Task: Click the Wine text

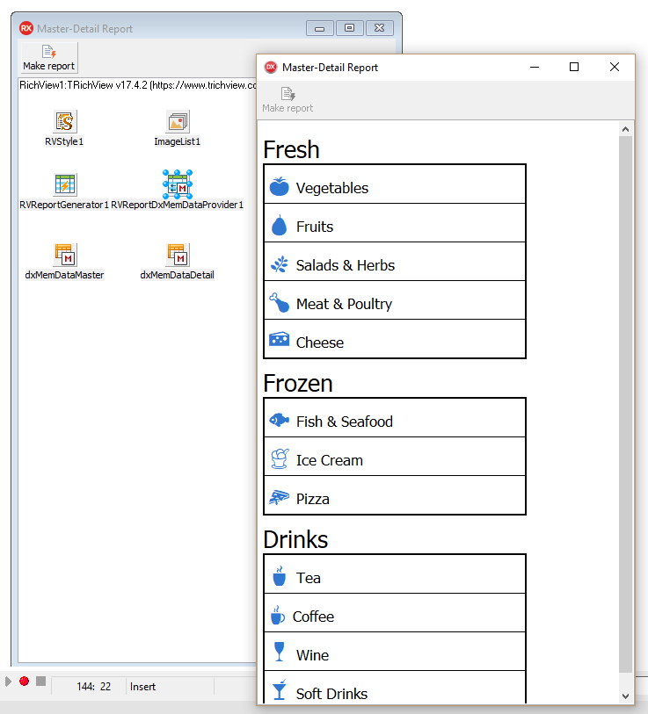Action: coord(312,655)
